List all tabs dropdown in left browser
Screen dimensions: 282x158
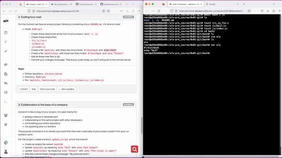(133, 4)
